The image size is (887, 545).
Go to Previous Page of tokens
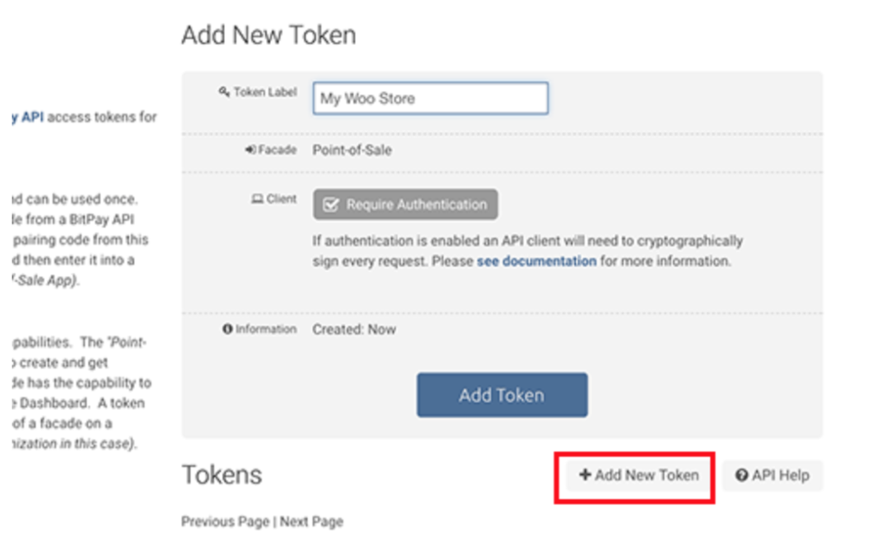point(225,522)
